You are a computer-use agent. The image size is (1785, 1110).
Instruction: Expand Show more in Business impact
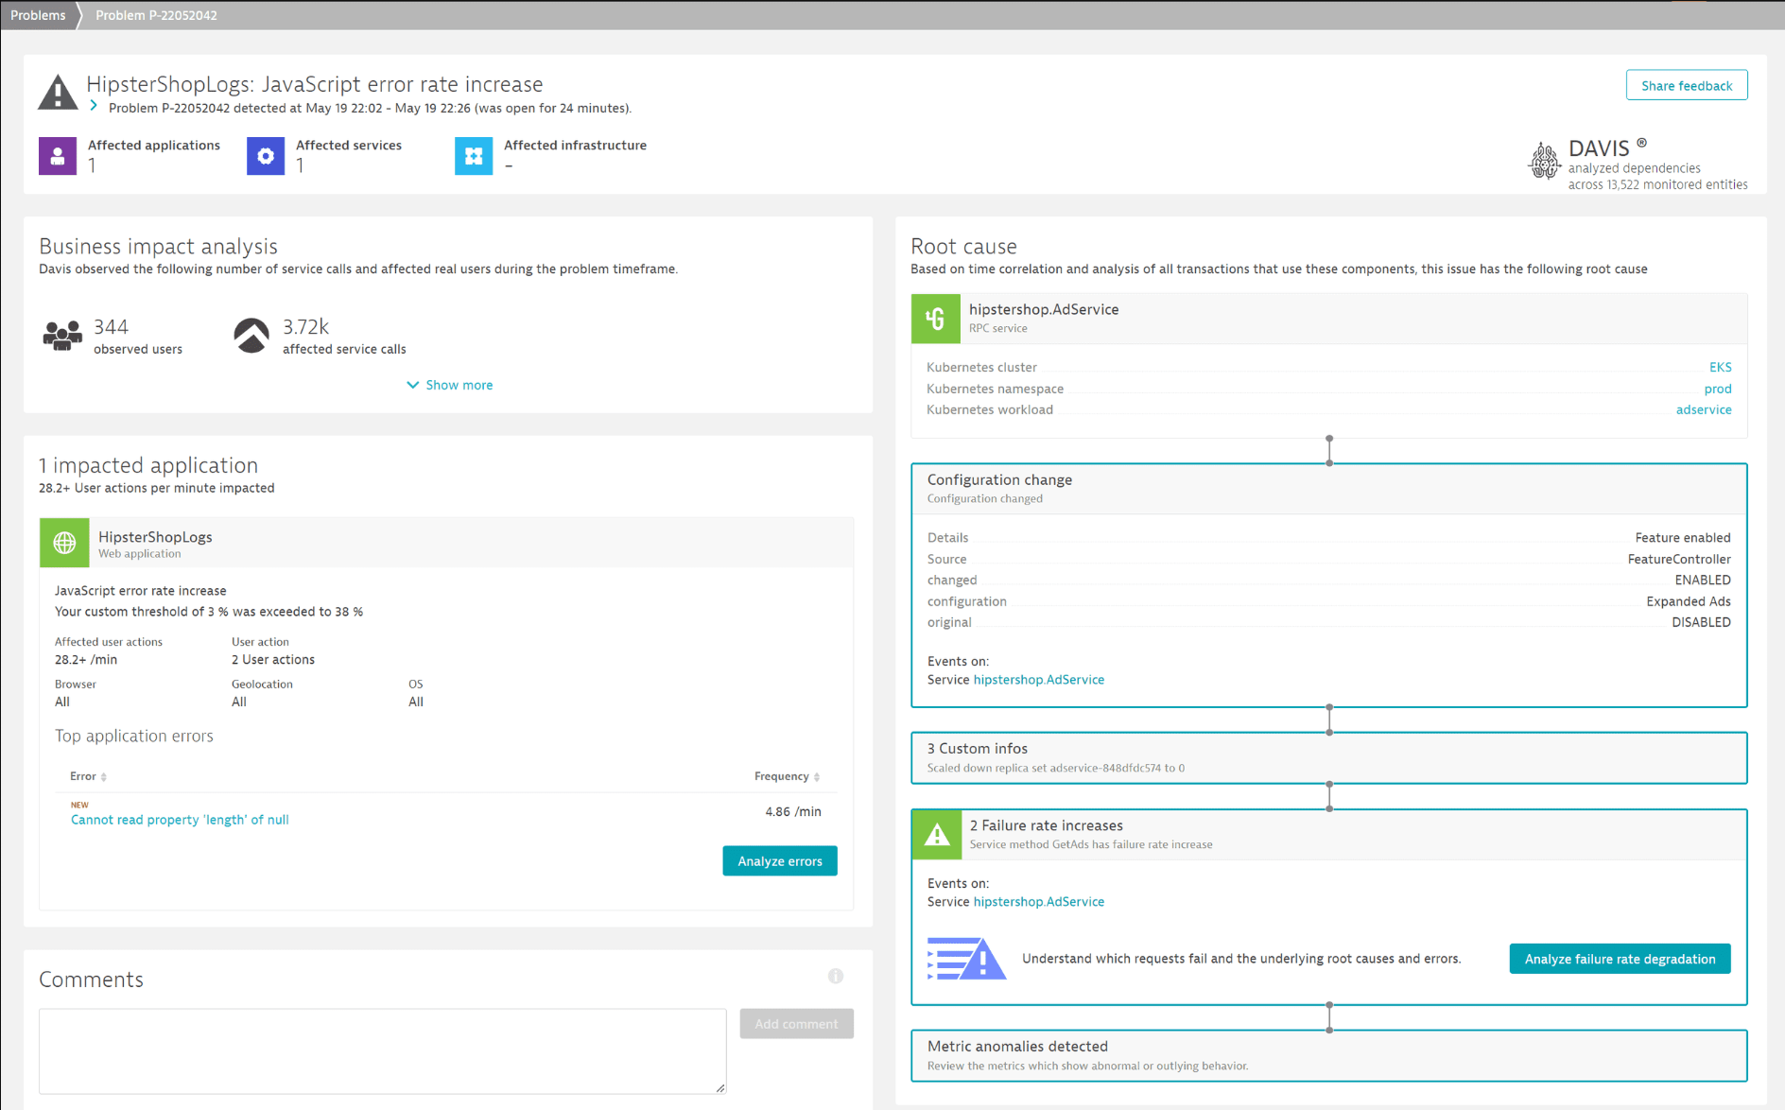pyautogui.click(x=450, y=385)
